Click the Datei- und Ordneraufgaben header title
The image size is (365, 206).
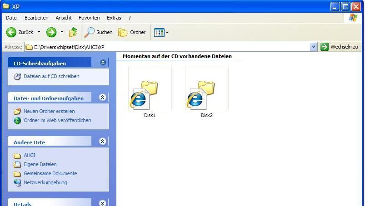tap(49, 98)
